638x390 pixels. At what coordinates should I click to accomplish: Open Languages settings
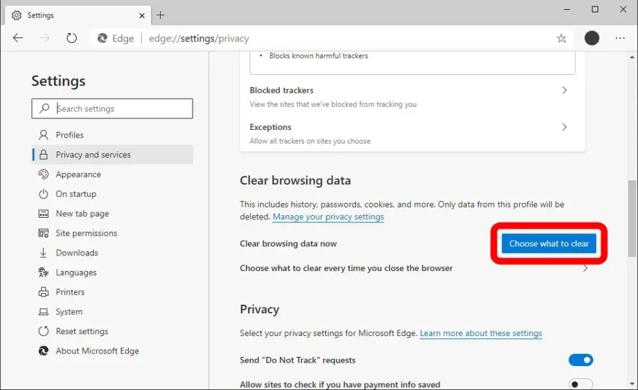pos(113,272)
